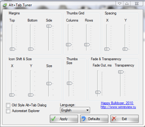Maximize window with the up-triangle title button
Viewport: 145px width, 127px height.
[x=127, y=4]
